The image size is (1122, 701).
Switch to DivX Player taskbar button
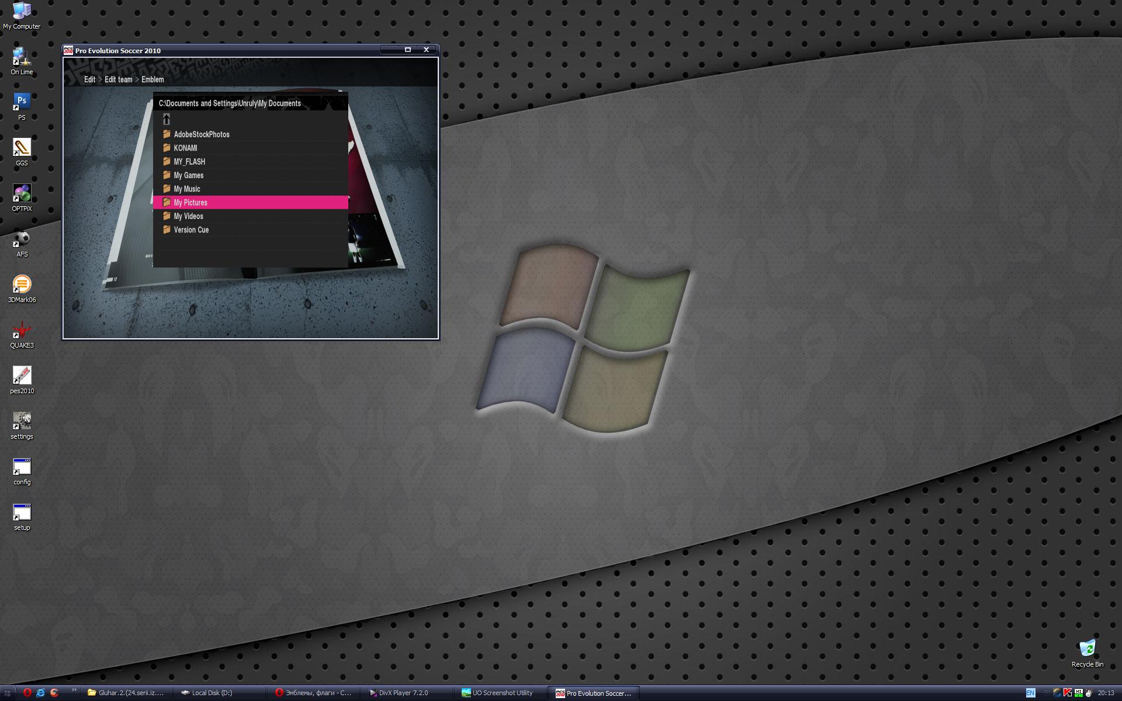point(403,693)
